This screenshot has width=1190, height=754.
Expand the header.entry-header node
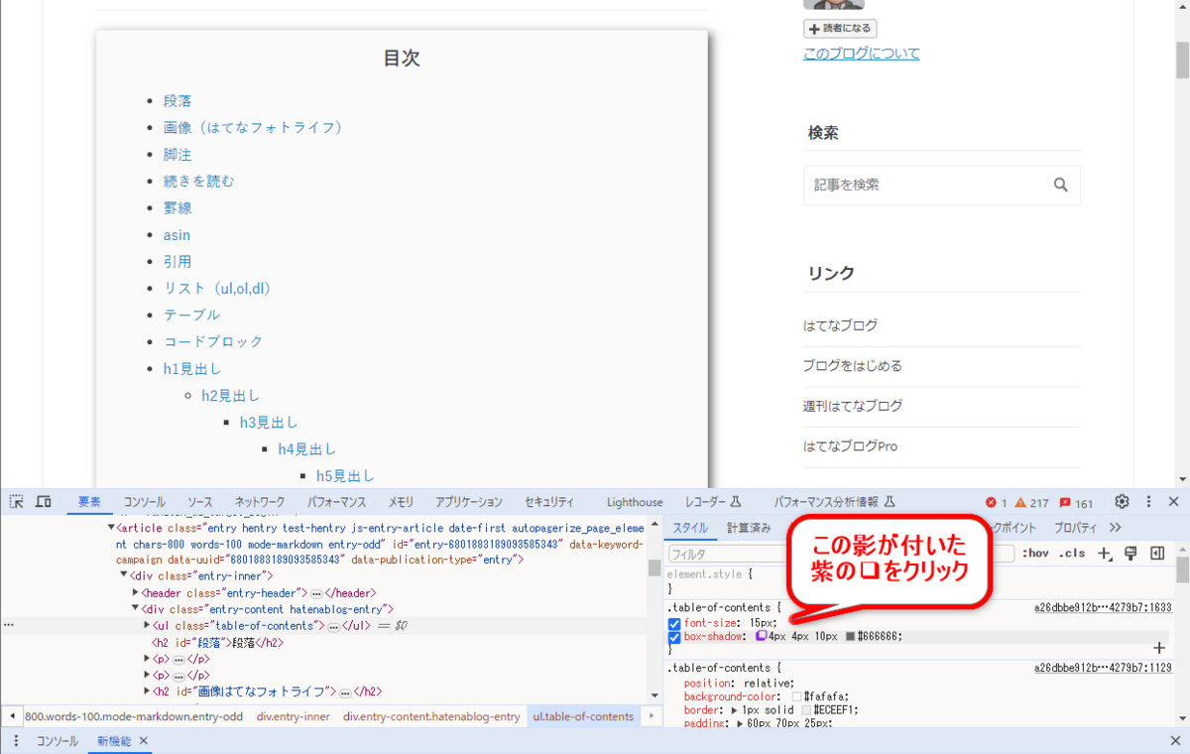click(x=136, y=592)
